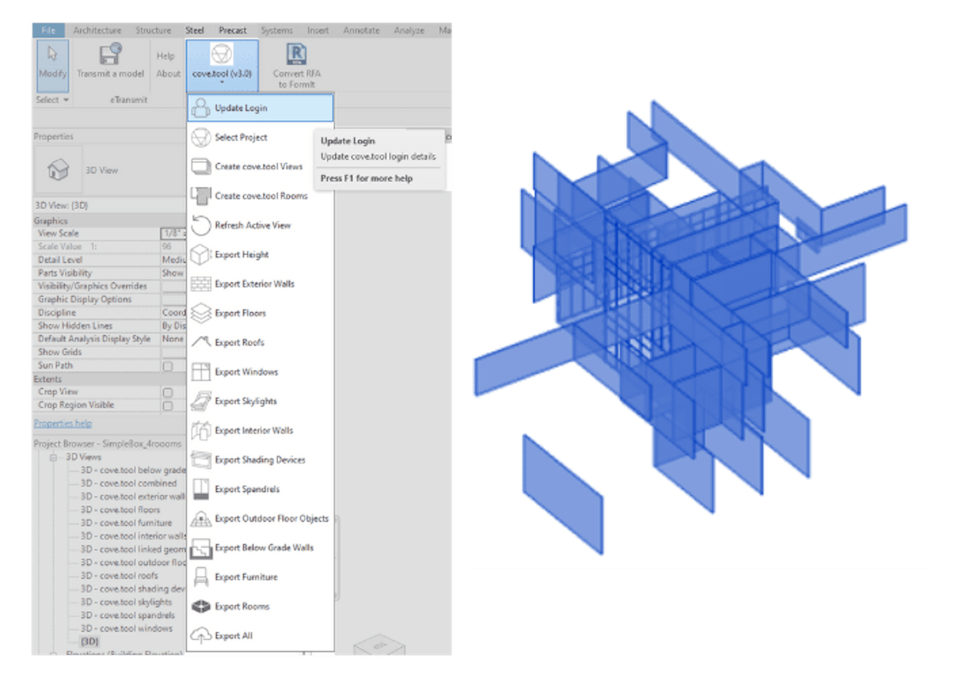Open the Parts Visibility value field
The image size is (963, 678).
point(173,273)
